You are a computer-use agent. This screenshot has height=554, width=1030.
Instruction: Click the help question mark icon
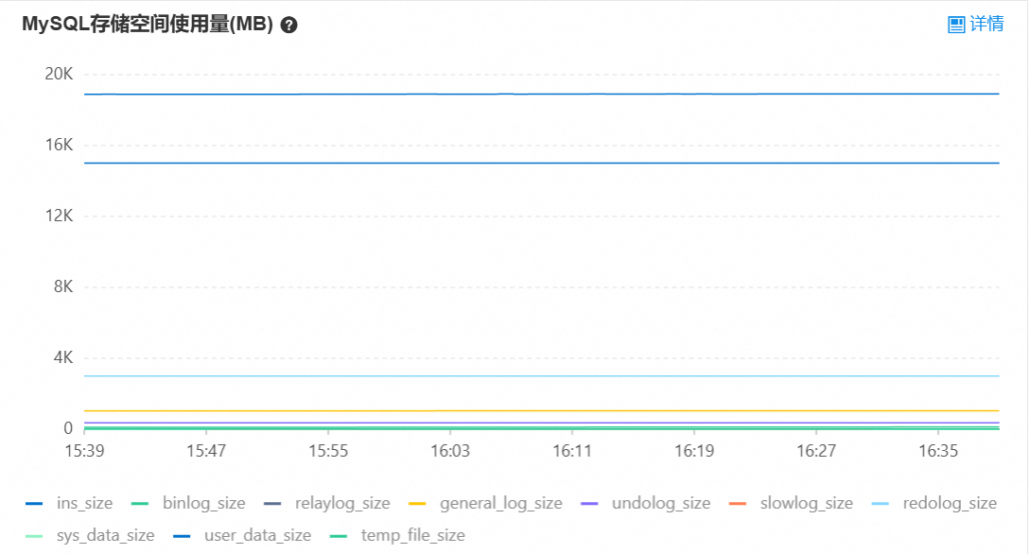point(289,25)
